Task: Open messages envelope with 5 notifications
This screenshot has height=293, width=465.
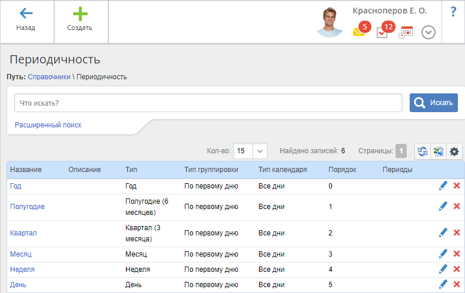Action: pos(359,32)
